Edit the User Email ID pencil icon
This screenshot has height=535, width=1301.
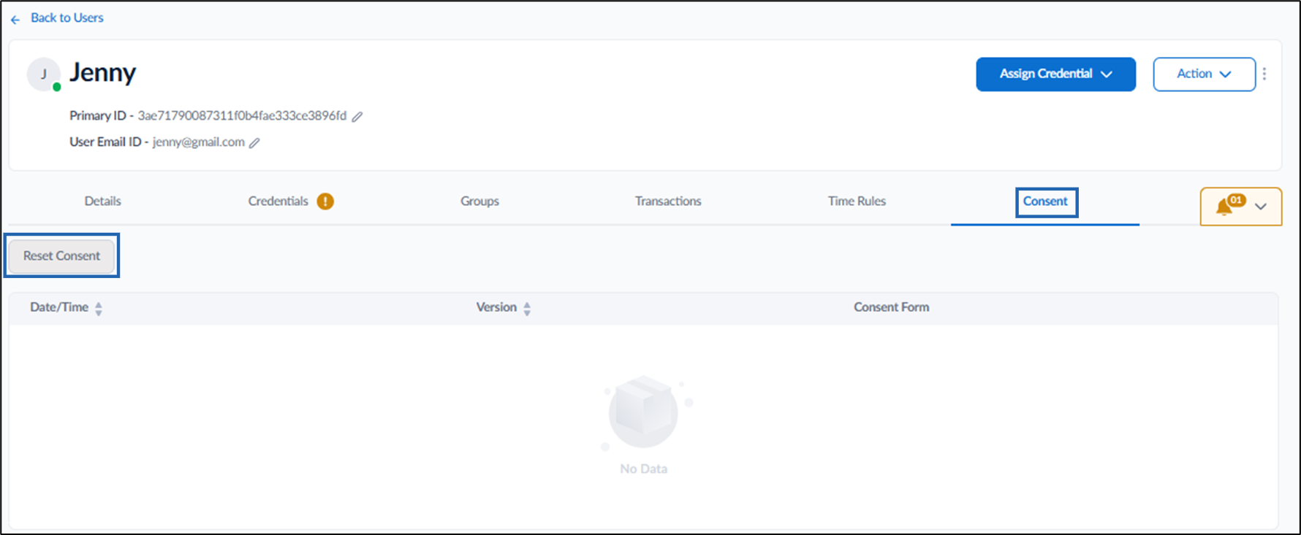pyautogui.click(x=254, y=143)
